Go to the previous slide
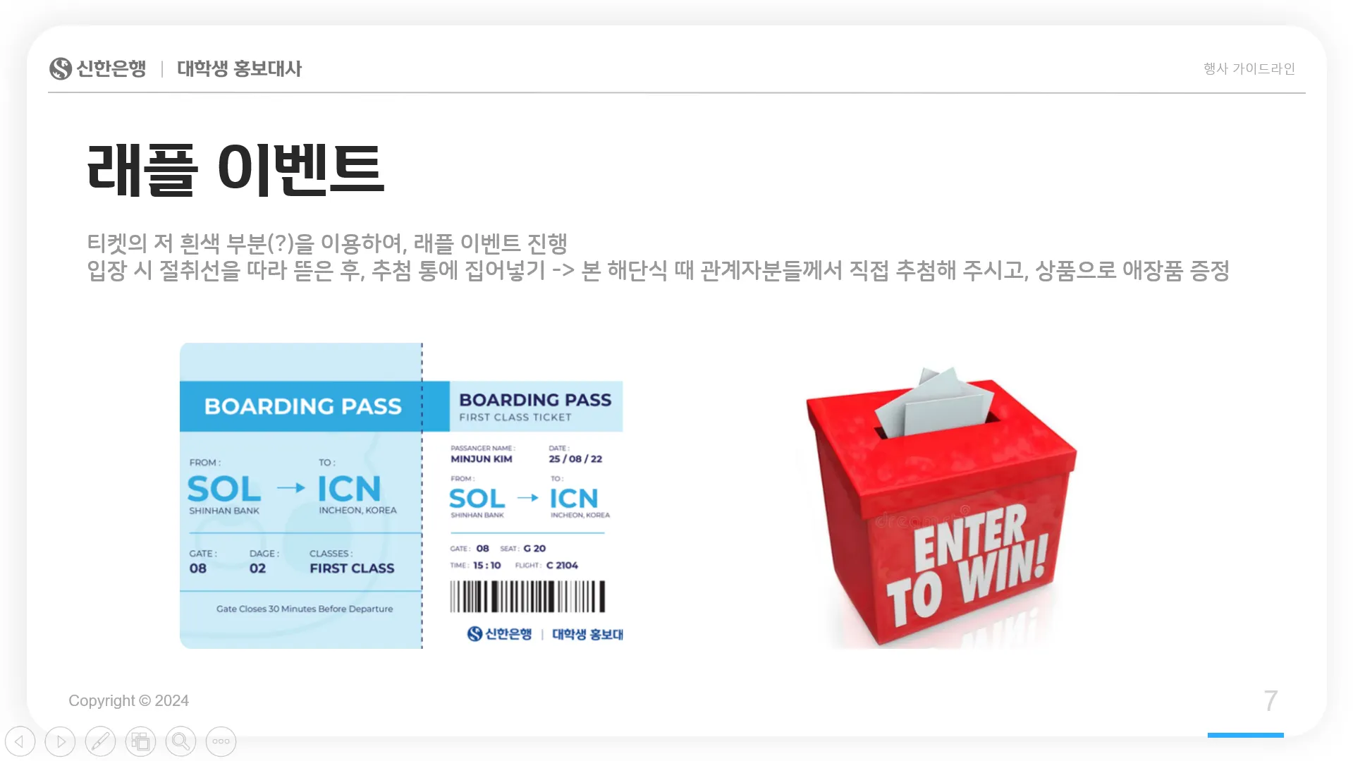Image resolution: width=1353 pixels, height=761 pixels. pos(20,741)
